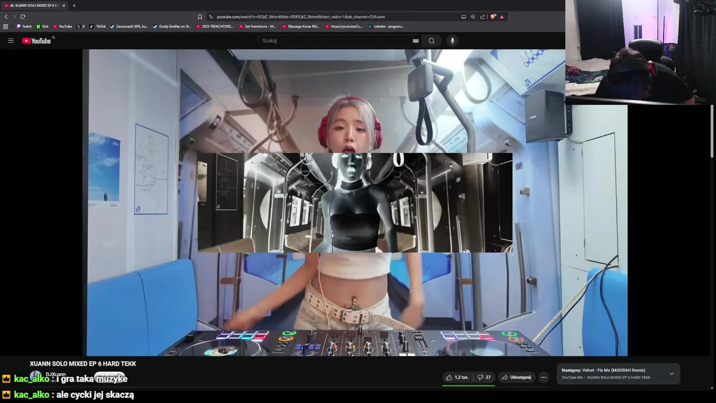Click the share icon in address bar
The width and height of the screenshot is (716, 403).
click(482, 17)
